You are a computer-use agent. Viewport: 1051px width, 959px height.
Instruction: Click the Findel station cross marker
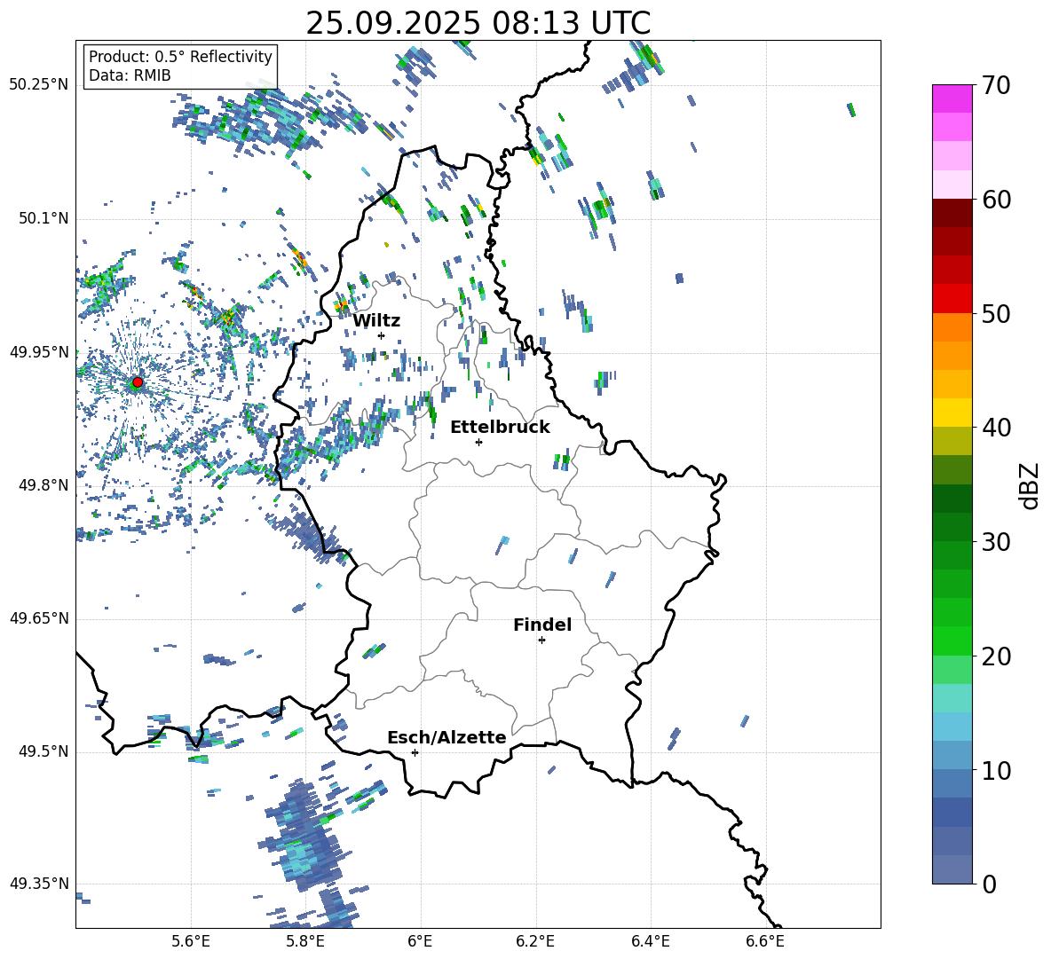541,640
